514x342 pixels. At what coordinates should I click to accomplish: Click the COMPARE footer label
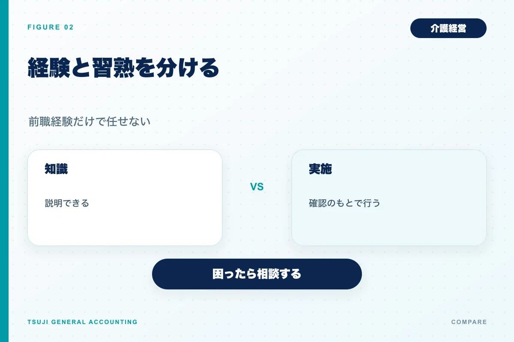click(469, 322)
